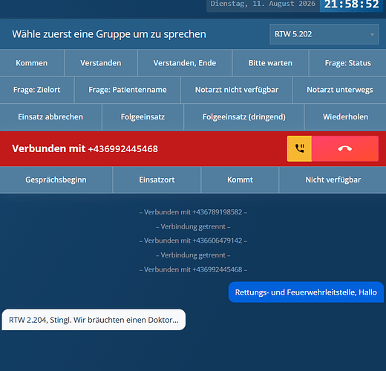Click the 'Einsatz abbrechen' button
This screenshot has width=386, height=371.
tap(50, 116)
